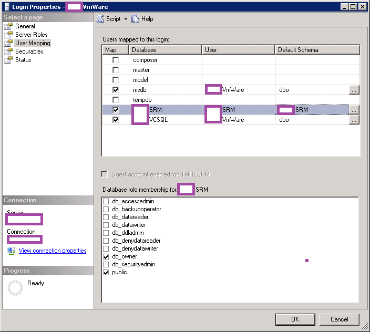Toggle db_backupoperator role membership
The width and height of the screenshot is (370, 332).
[x=106, y=209]
